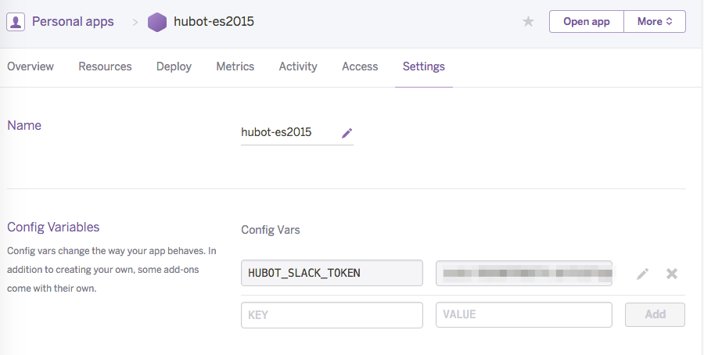Open the Access tab
The width and height of the screenshot is (704, 355).
pyautogui.click(x=360, y=66)
